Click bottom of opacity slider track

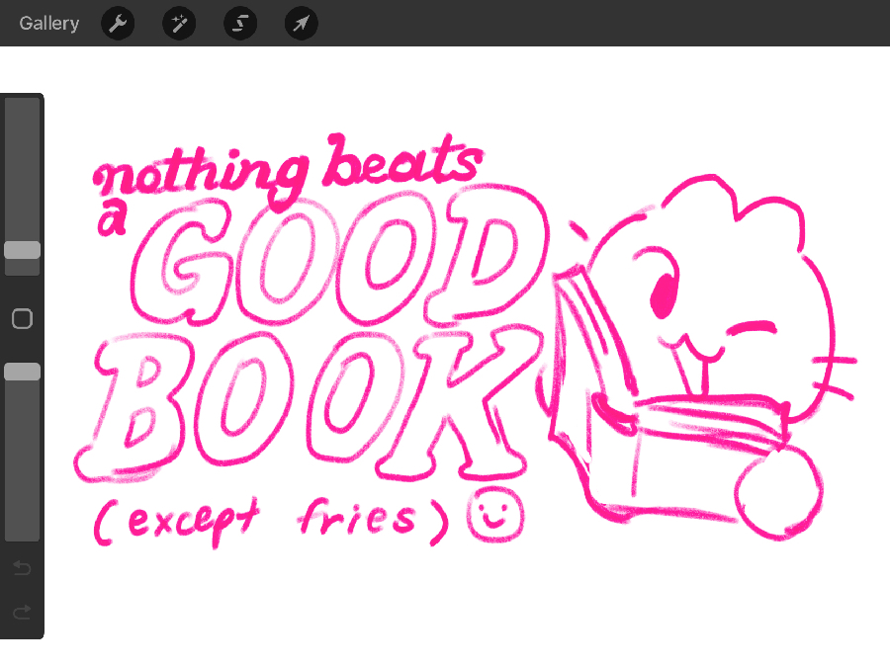[22, 532]
